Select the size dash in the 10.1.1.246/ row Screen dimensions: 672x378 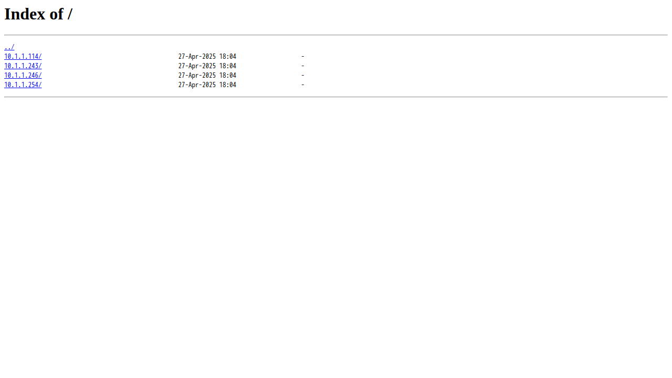pos(303,76)
